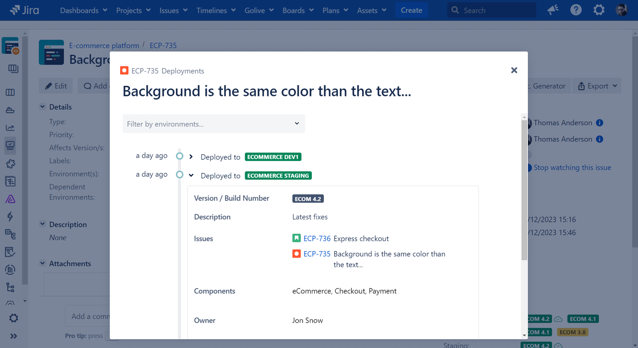Open the help menu icon
Image resolution: width=638 pixels, height=348 pixels.
pos(576,9)
